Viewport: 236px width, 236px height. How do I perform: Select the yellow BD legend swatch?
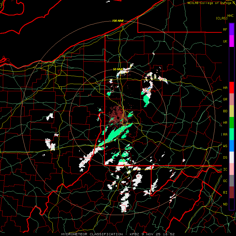(x=232, y=111)
